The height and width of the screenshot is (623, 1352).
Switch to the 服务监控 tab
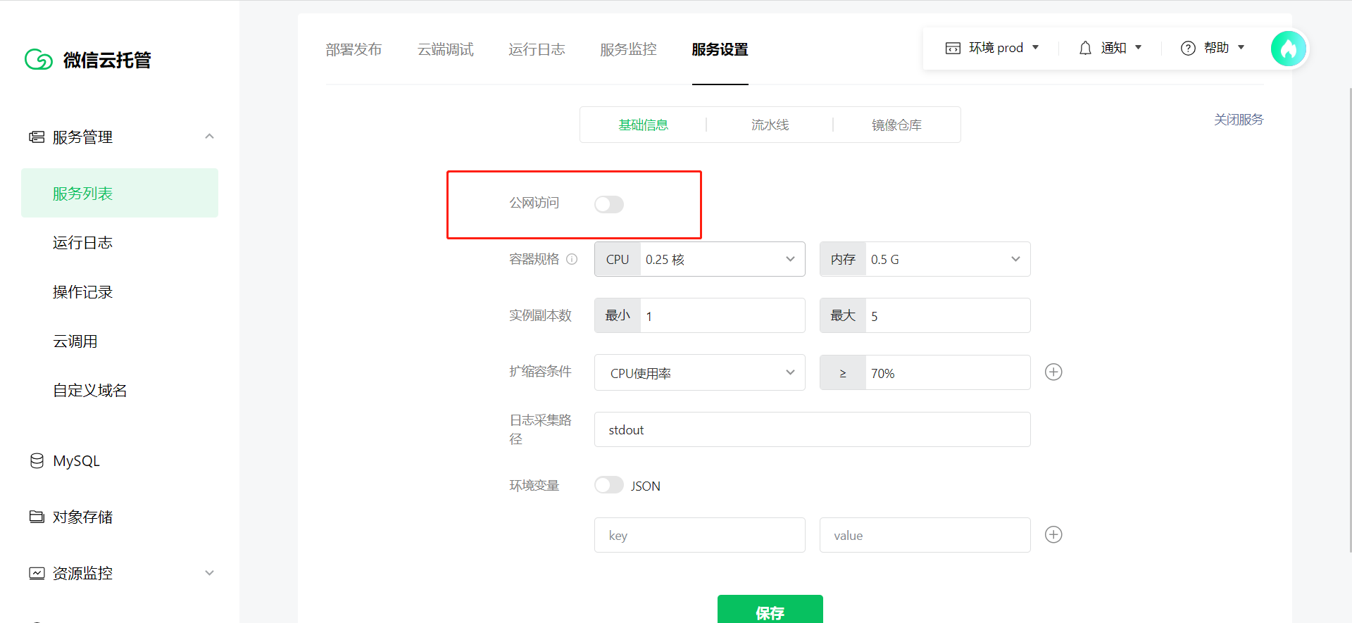(628, 49)
